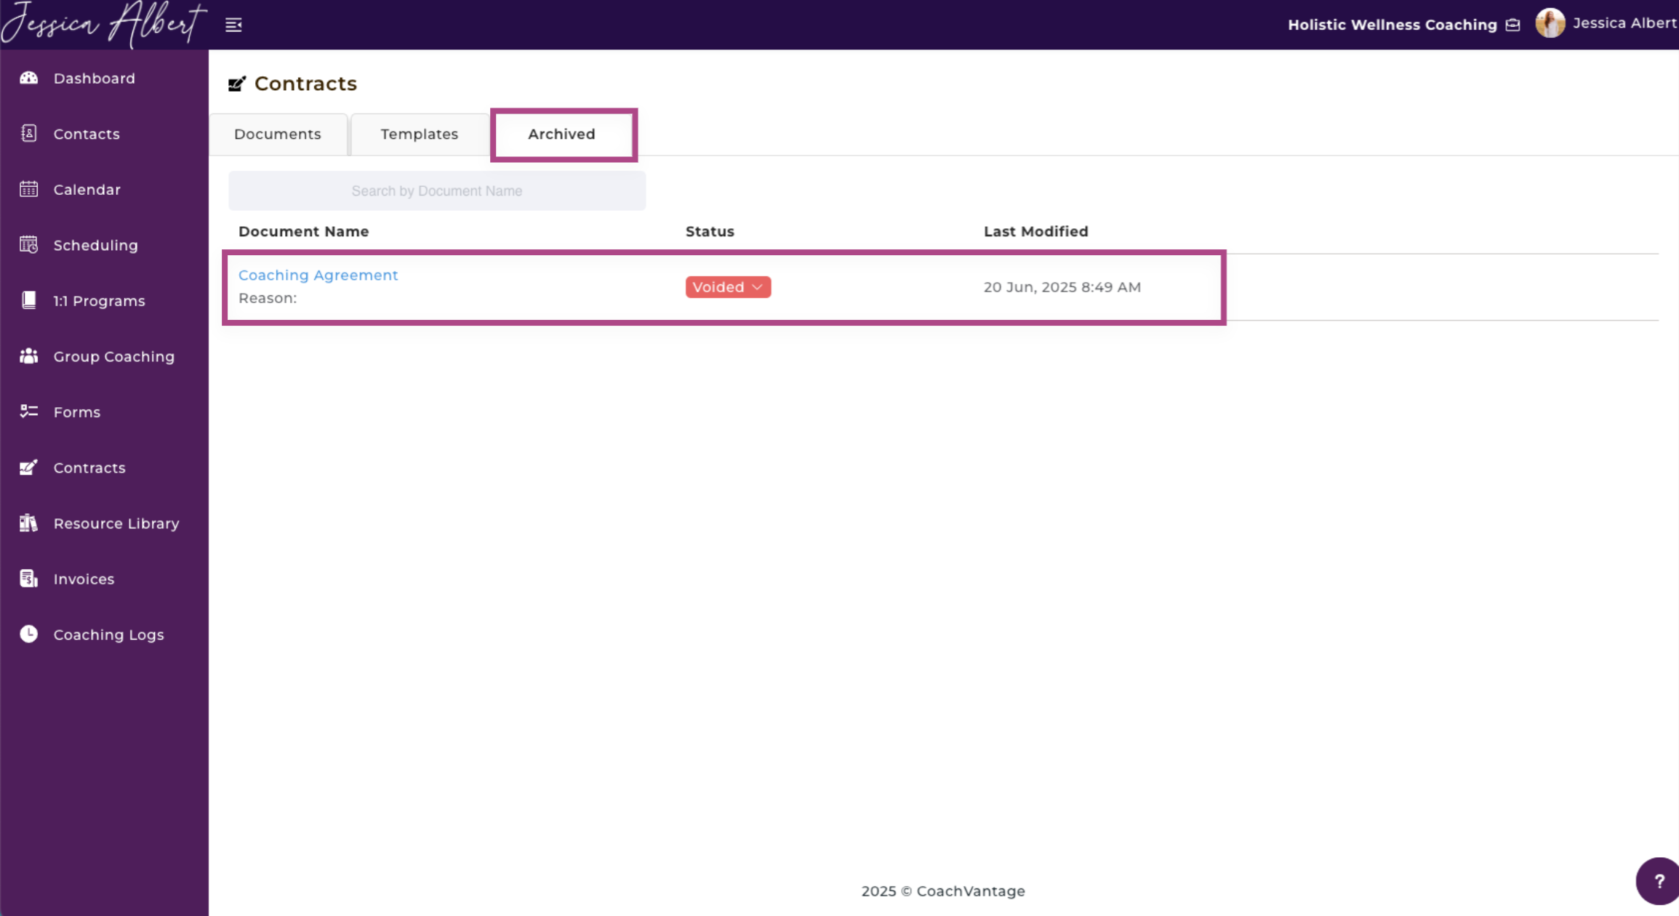Click the Status column header
This screenshot has width=1679, height=916.
tap(710, 231)
